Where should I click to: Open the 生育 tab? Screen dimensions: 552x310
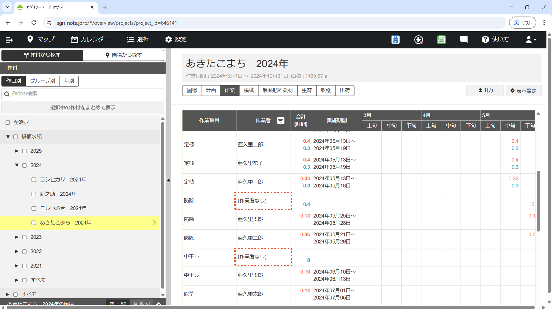(307, 90)
